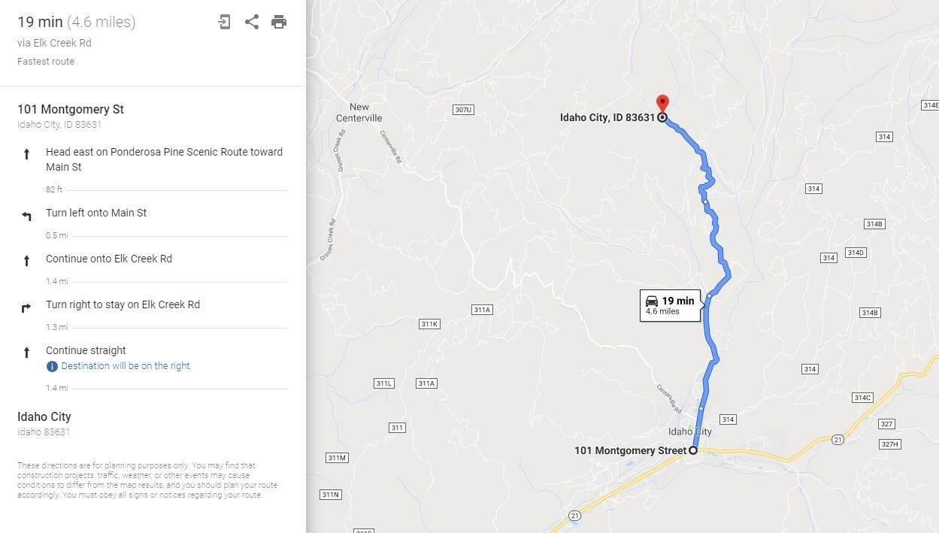This screenshot has width=939, height=533.
Task: Click the share directions icon
Action: pyautogui.click(x=252, y=22)
